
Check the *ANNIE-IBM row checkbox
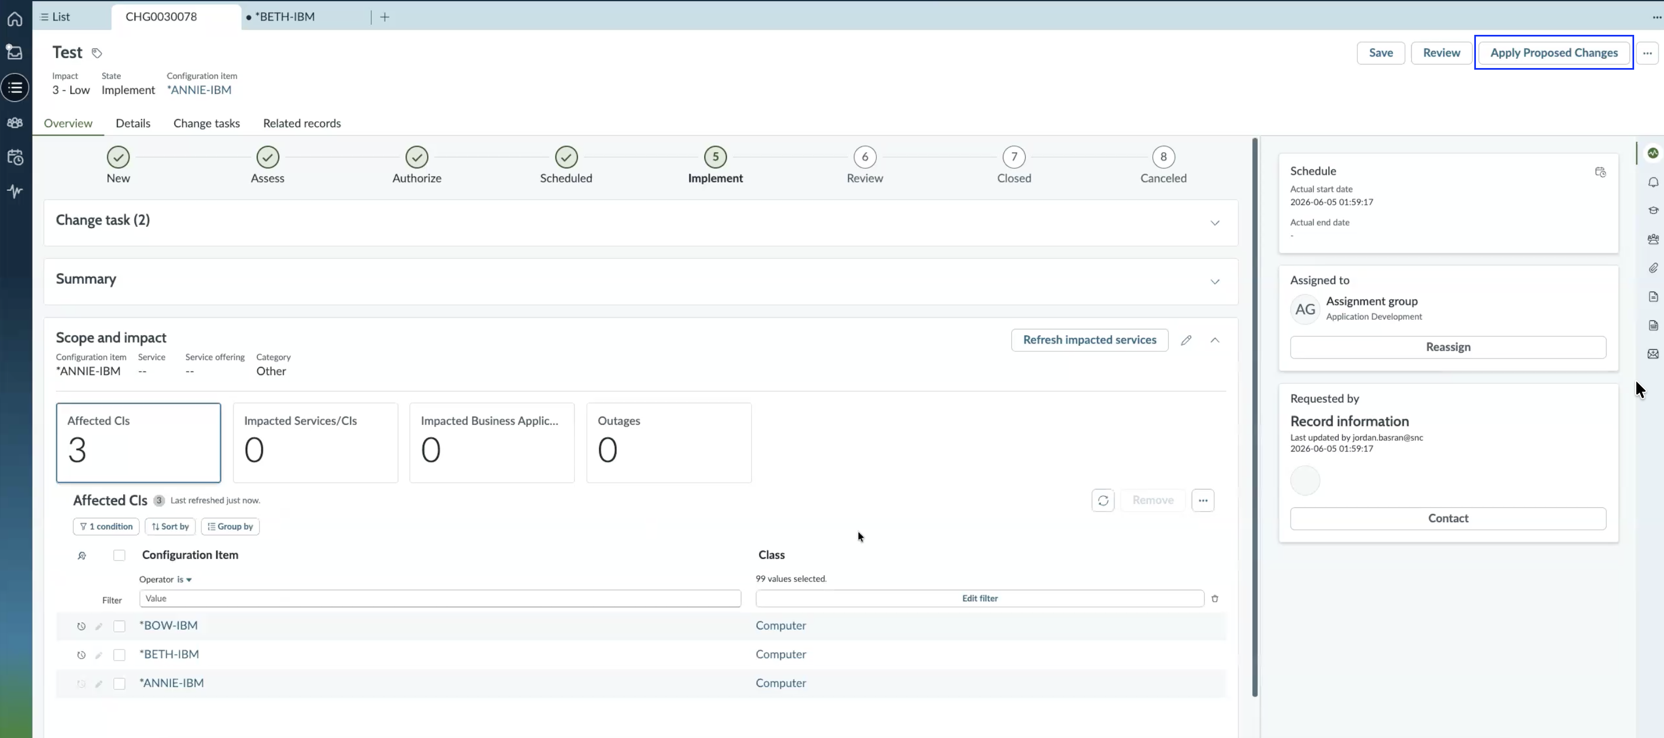pos(119,684)
